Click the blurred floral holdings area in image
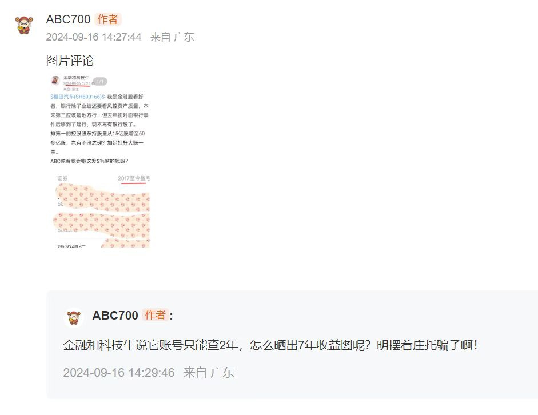 (103, 214)
